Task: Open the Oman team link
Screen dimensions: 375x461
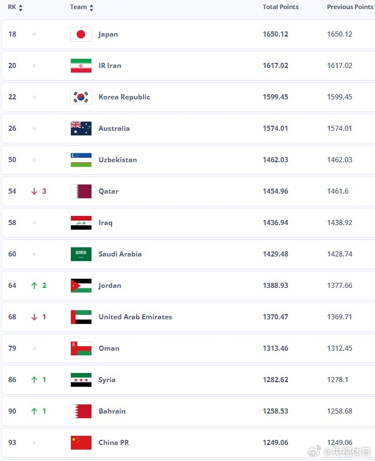Action: point(109,348)
